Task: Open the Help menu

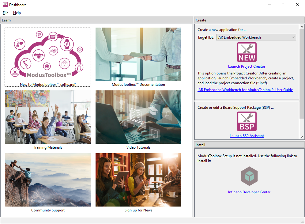Action: (17, 13)
